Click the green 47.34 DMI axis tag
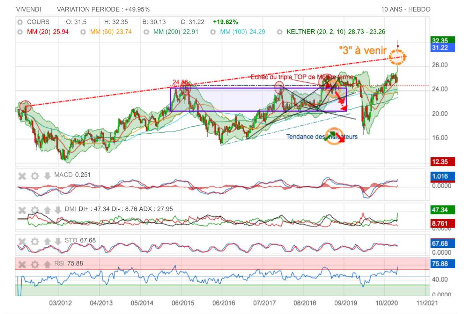This screenshot has height=314, width=474. pyautogui.click(x=443, y=210)
